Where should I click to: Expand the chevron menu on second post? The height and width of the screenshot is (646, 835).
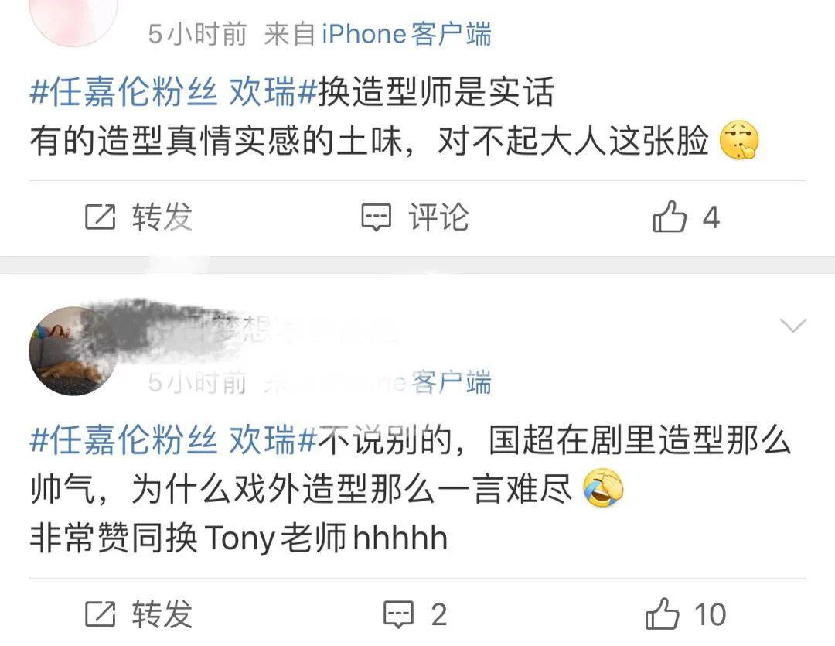tap(792, 325)
